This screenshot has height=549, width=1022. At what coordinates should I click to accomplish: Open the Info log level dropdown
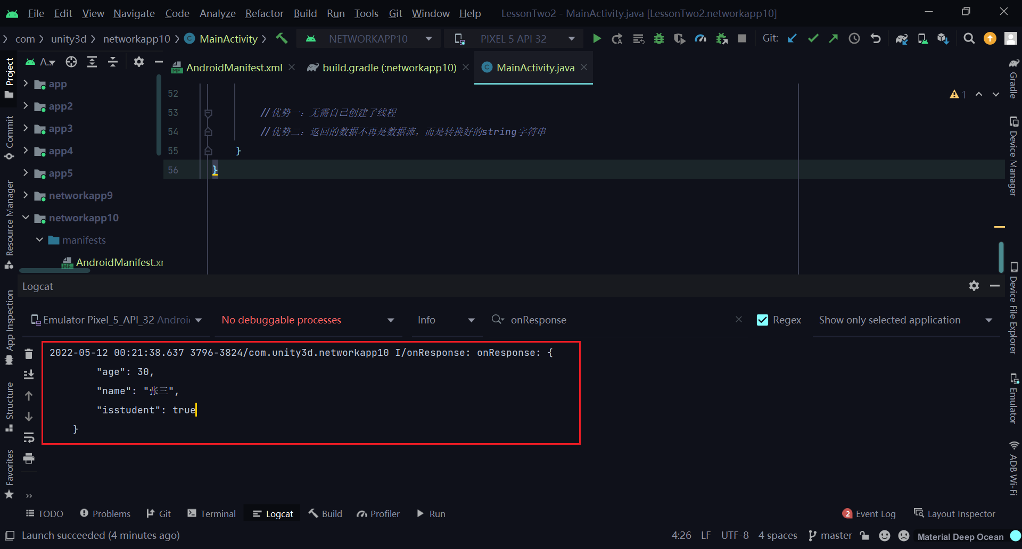pyautogui.click(x=446, y=320)
